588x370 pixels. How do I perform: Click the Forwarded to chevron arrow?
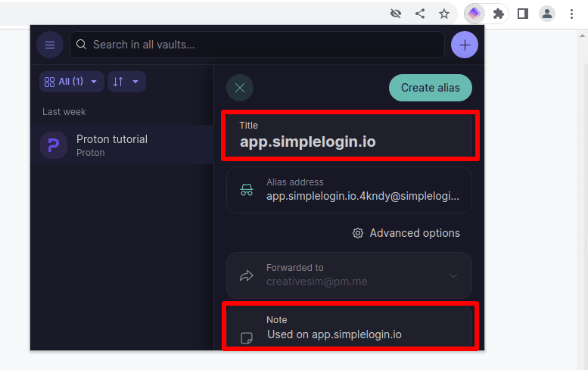pyautogui.click(x=453, y=276)
